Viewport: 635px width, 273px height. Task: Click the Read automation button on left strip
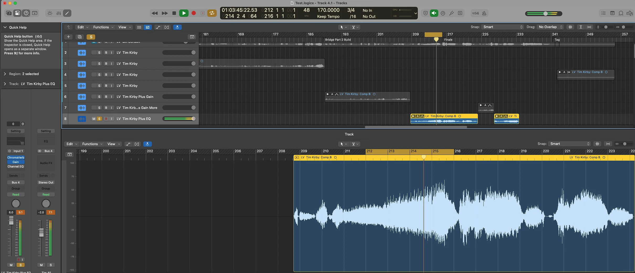16,195
